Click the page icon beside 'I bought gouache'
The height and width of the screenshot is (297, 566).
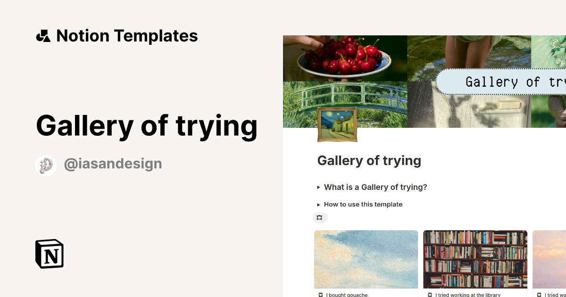coord(320,294)
